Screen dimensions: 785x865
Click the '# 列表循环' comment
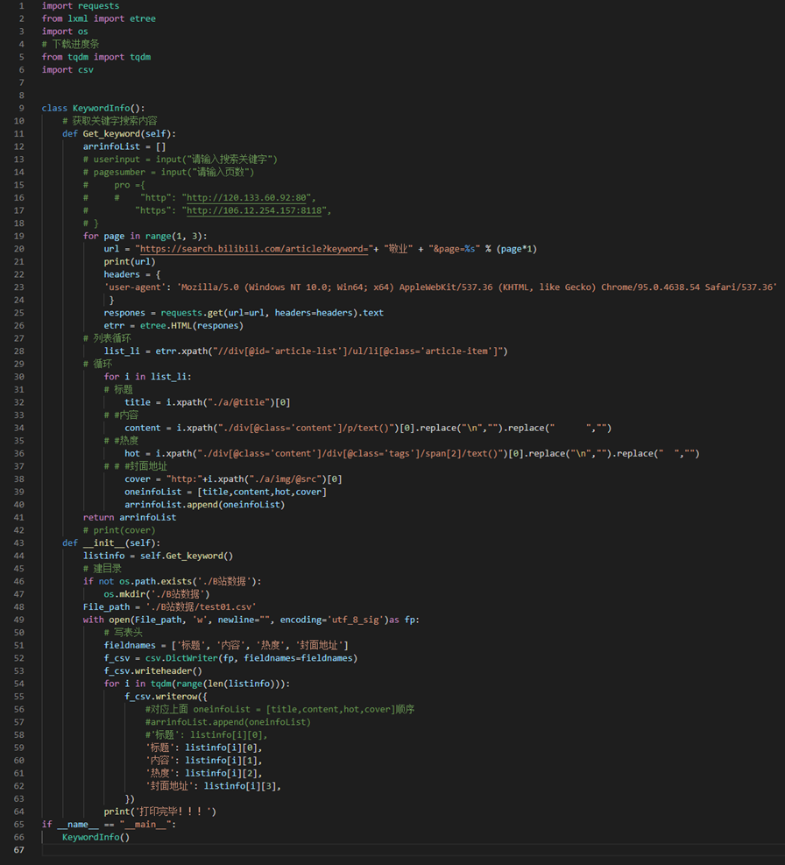pyautogui.click(x=107, y=338)
